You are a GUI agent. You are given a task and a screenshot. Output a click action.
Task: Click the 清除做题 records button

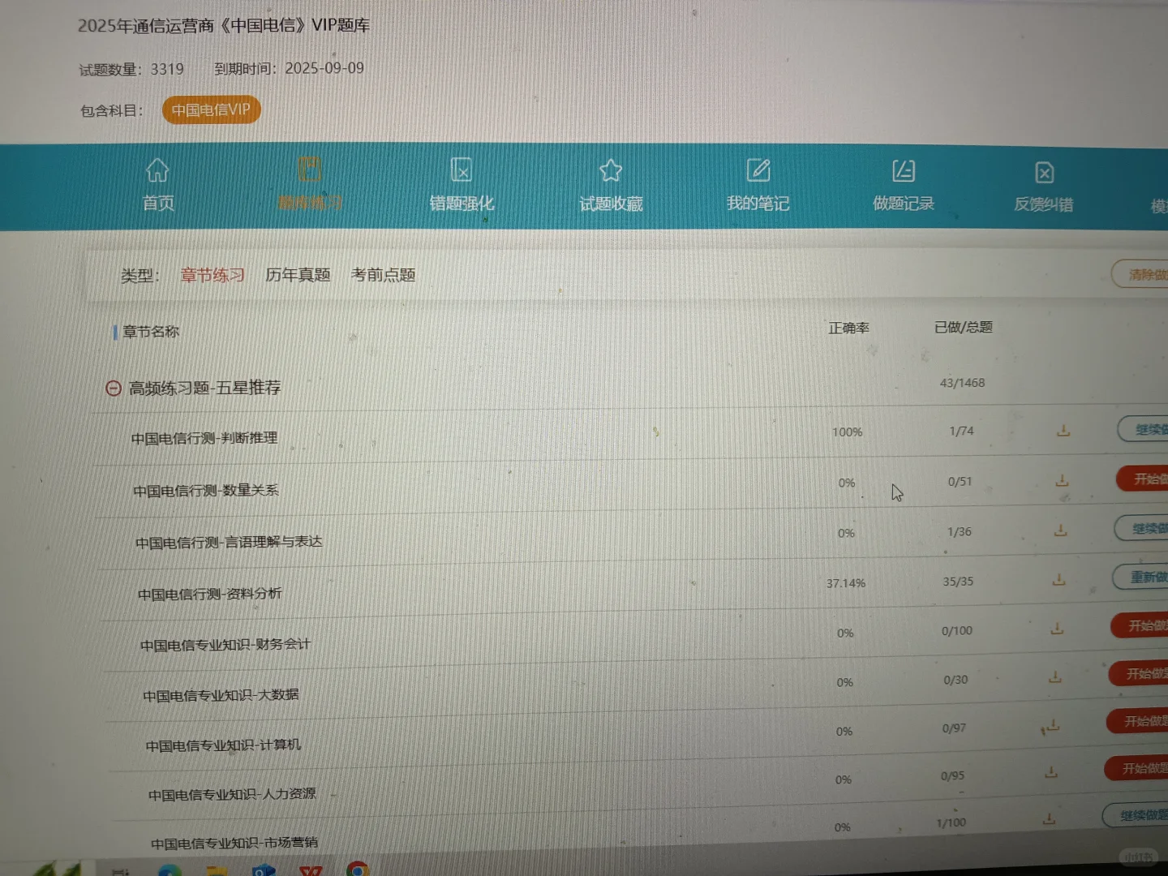coord(1140,274)
